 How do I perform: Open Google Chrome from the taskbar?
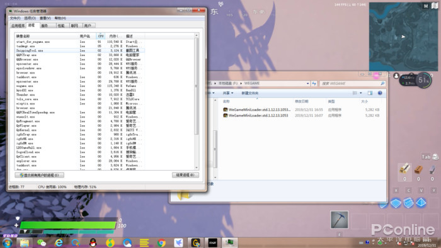161,243
